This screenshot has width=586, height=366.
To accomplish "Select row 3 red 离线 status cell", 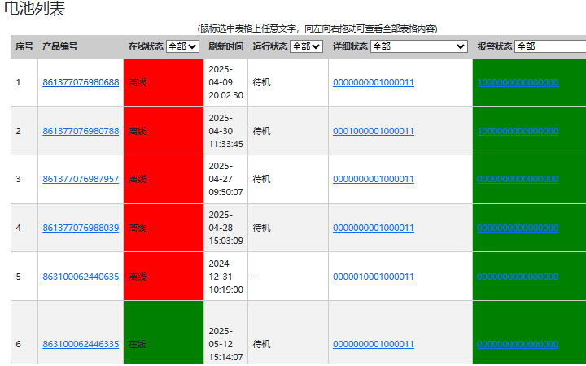I will click(x=164, y=179).
